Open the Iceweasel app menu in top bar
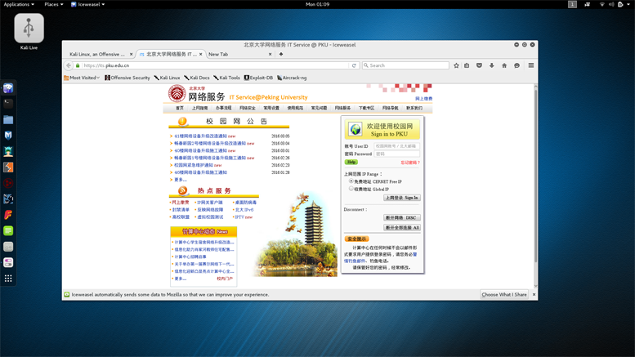This screenshot has height=357, width=635. pyautogui.click(x=88, y=4)
